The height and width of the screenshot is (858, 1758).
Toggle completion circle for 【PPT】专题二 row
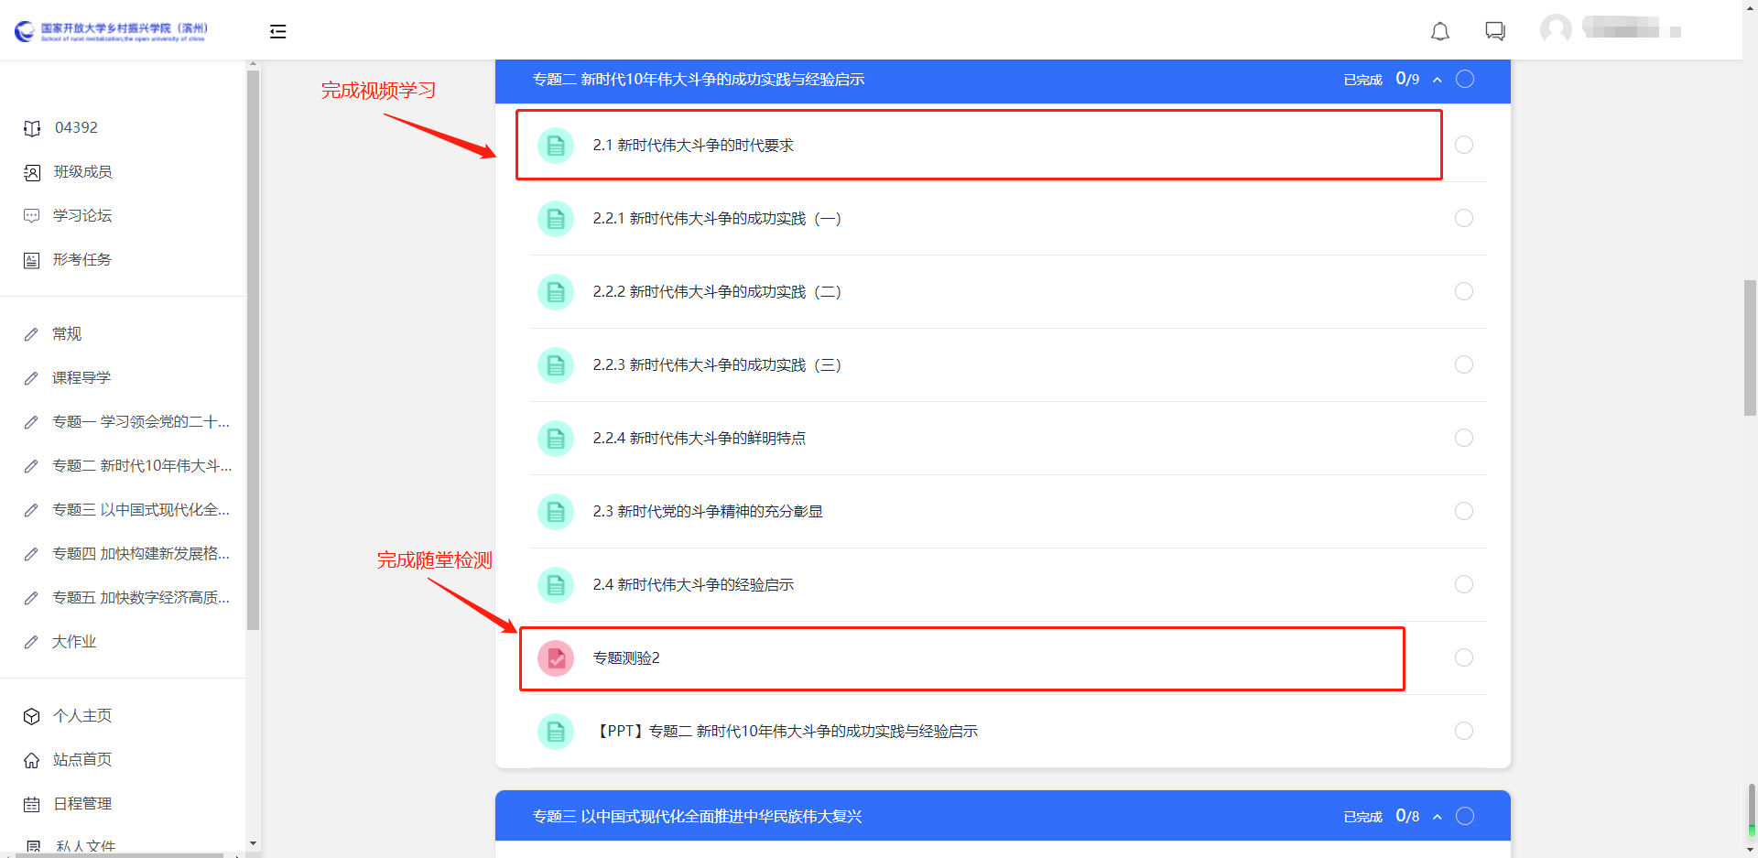pyautogui.click(x=1464, y=731)
